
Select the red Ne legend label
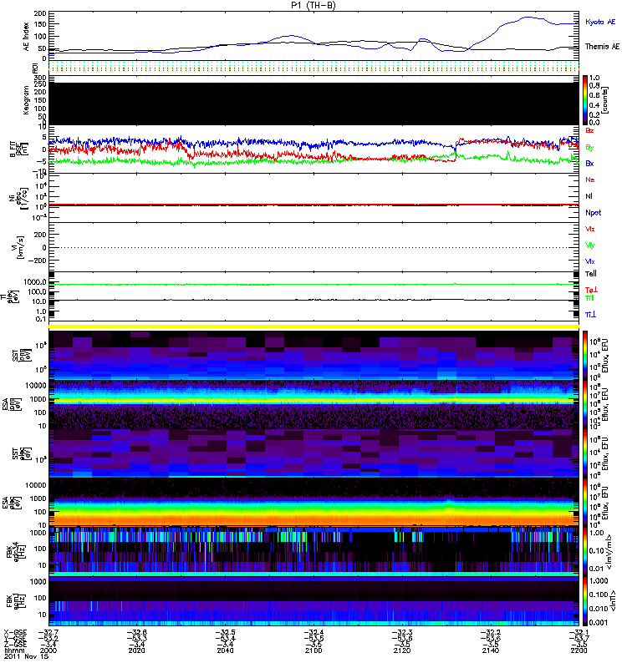[x=589, y=180]
